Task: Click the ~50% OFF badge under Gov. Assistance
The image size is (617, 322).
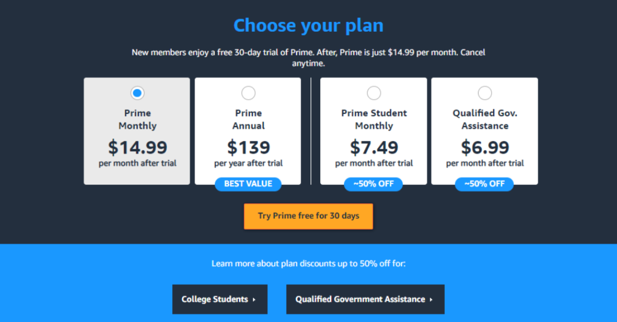Action: [484, 184]
